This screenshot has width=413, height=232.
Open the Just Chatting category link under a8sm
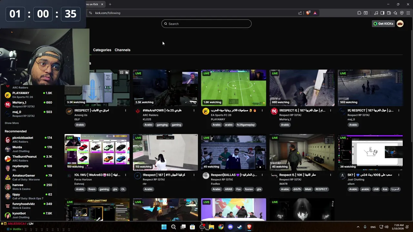tap(356, 179)
